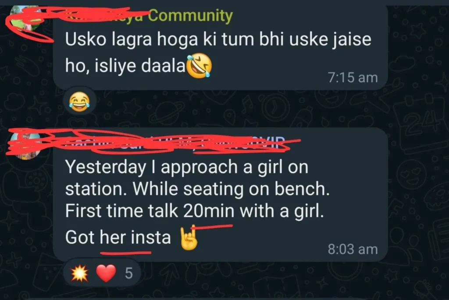Tap the laughing emoji reaction under first message
This screenshot has height=300, width=449.
point(79,102)
